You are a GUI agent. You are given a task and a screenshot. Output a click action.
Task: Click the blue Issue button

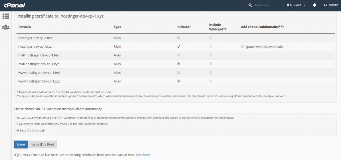tap(21, 144)
